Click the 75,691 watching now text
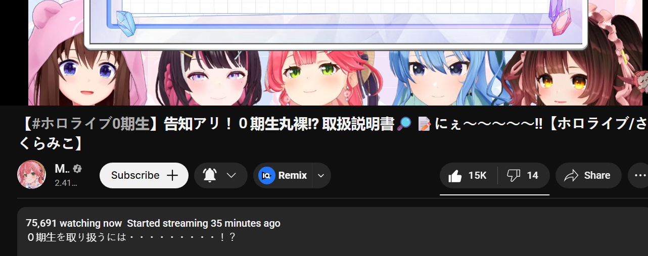Viewport: 648px width, 256px height. [74, 223]
